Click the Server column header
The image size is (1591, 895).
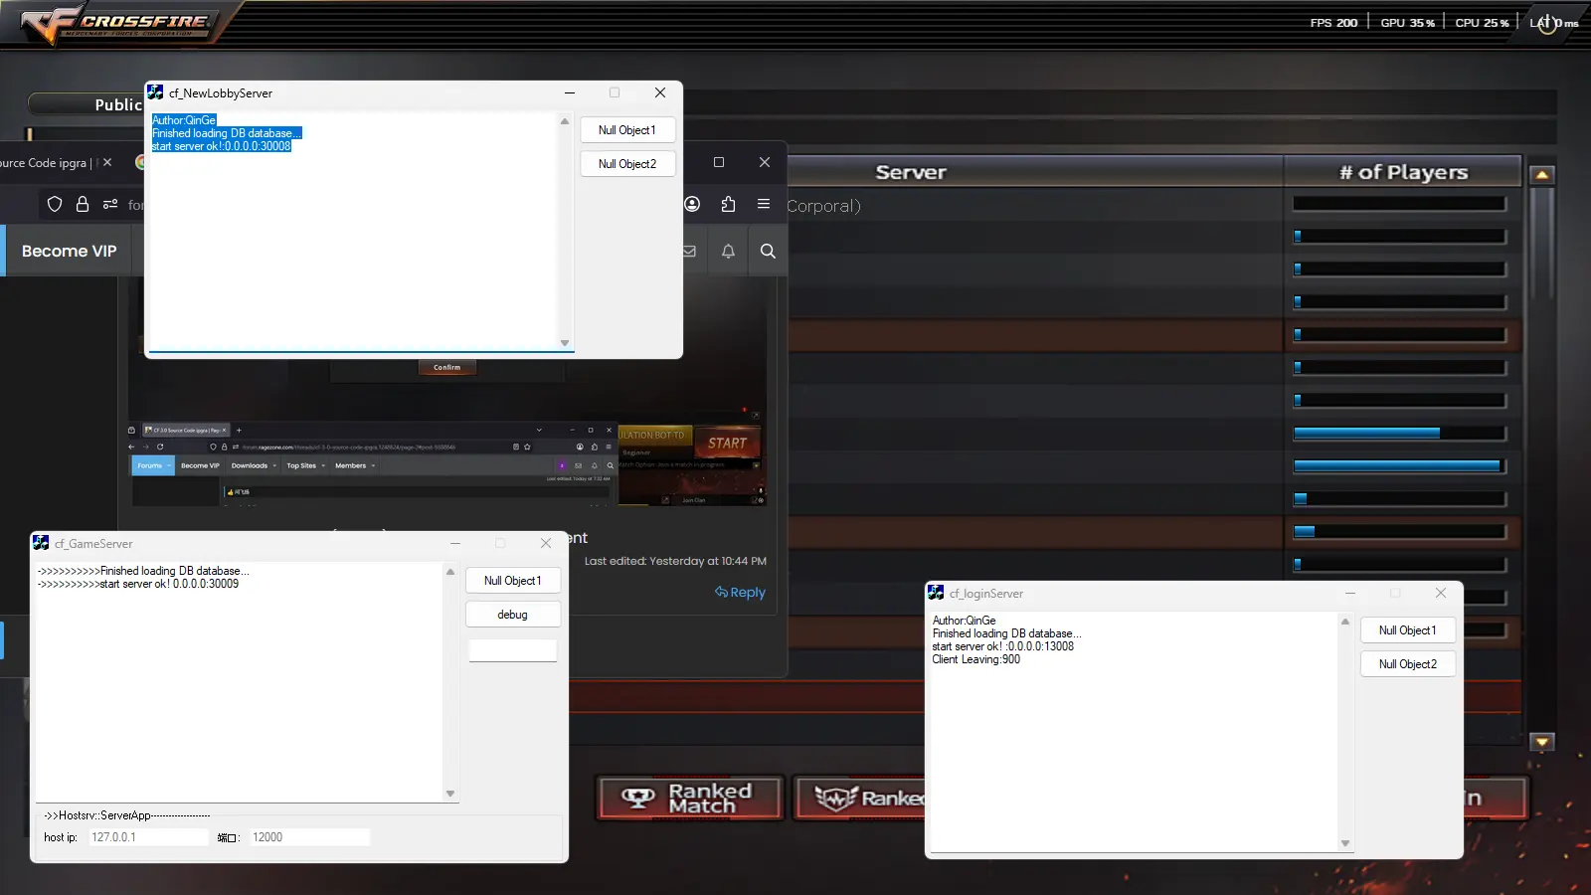(911, 172)
